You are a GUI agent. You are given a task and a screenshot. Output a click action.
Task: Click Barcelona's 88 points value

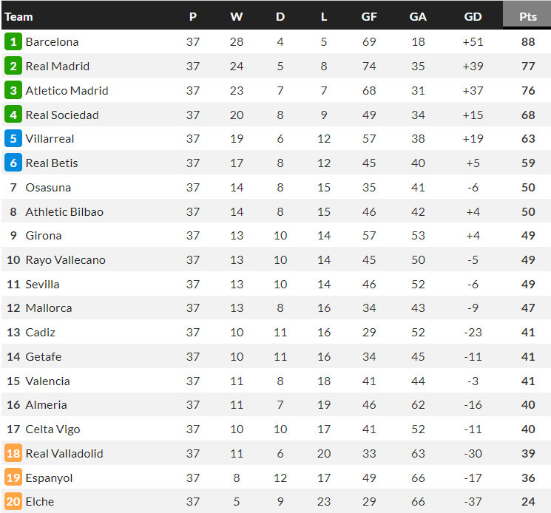(527, 42)
